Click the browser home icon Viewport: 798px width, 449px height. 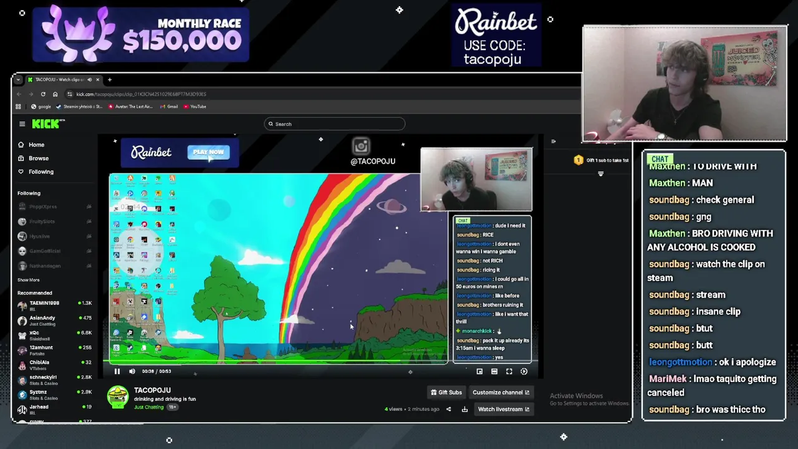pyautogui.click(x=55, y=94)
